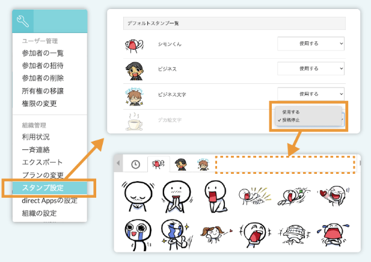Click the wrench settings icon
The image size is (371, 262).
click(x=23, y=21)
